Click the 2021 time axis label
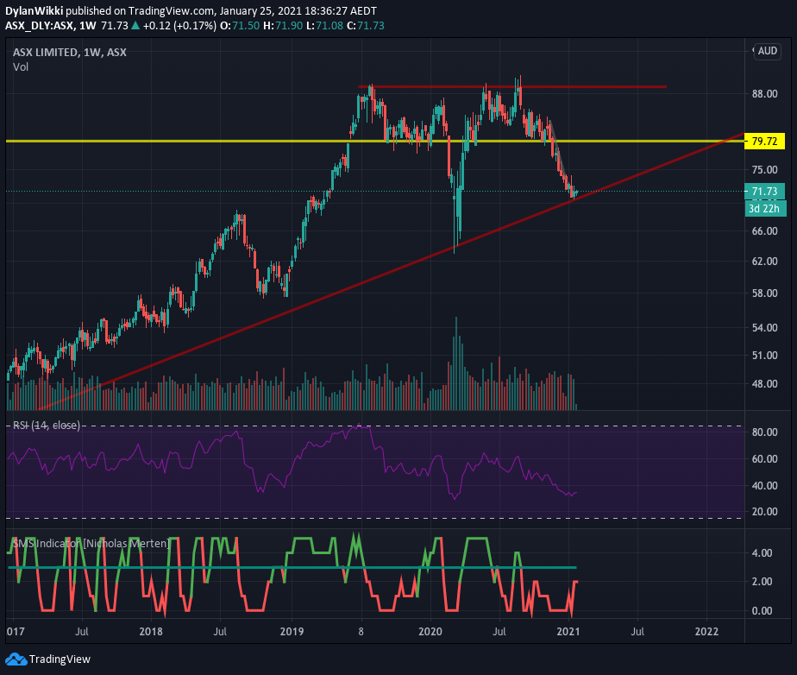Screen dimensions: 797x675 click(568, 631)
